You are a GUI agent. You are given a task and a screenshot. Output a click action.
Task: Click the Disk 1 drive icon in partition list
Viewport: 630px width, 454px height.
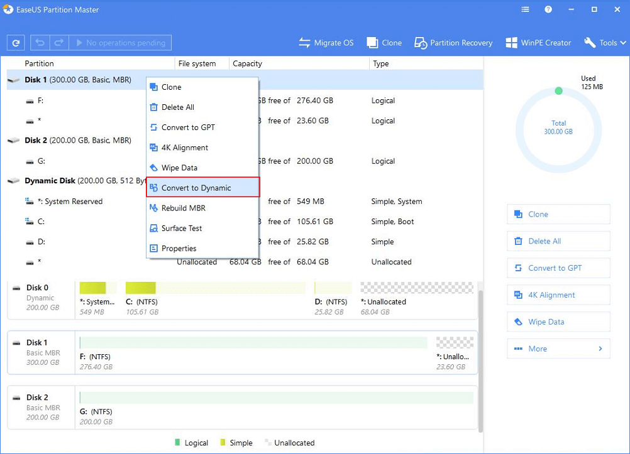click(14, 80)
